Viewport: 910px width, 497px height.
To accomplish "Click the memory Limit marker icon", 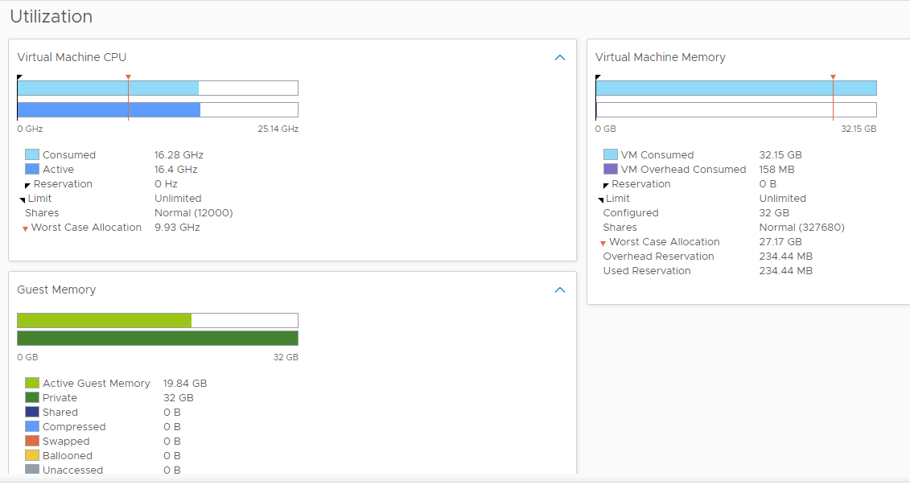I will point(601,199).
